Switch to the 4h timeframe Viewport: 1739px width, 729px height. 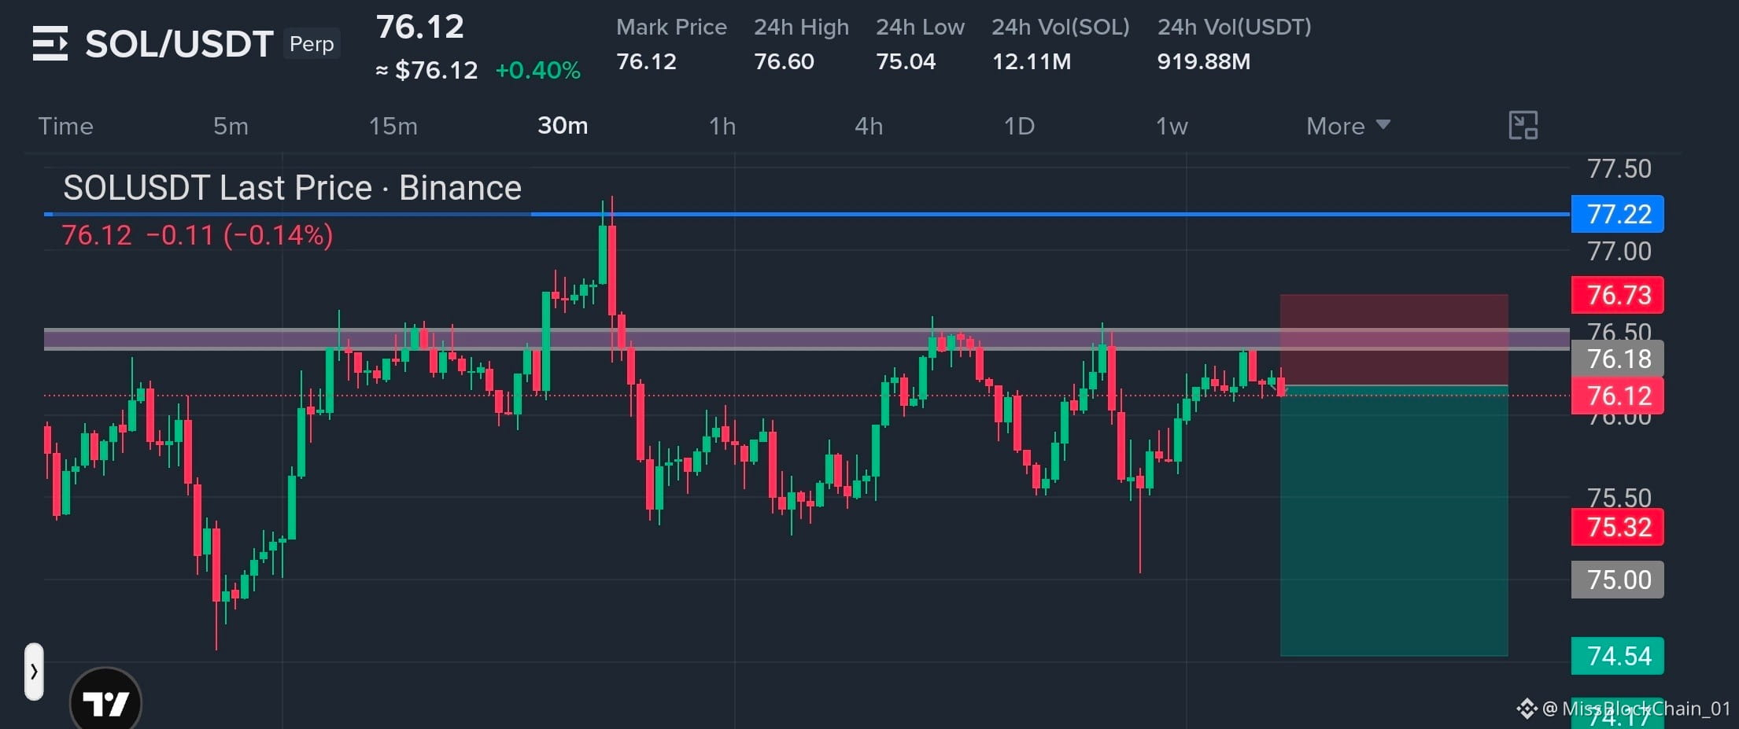[x=869, y=126]
